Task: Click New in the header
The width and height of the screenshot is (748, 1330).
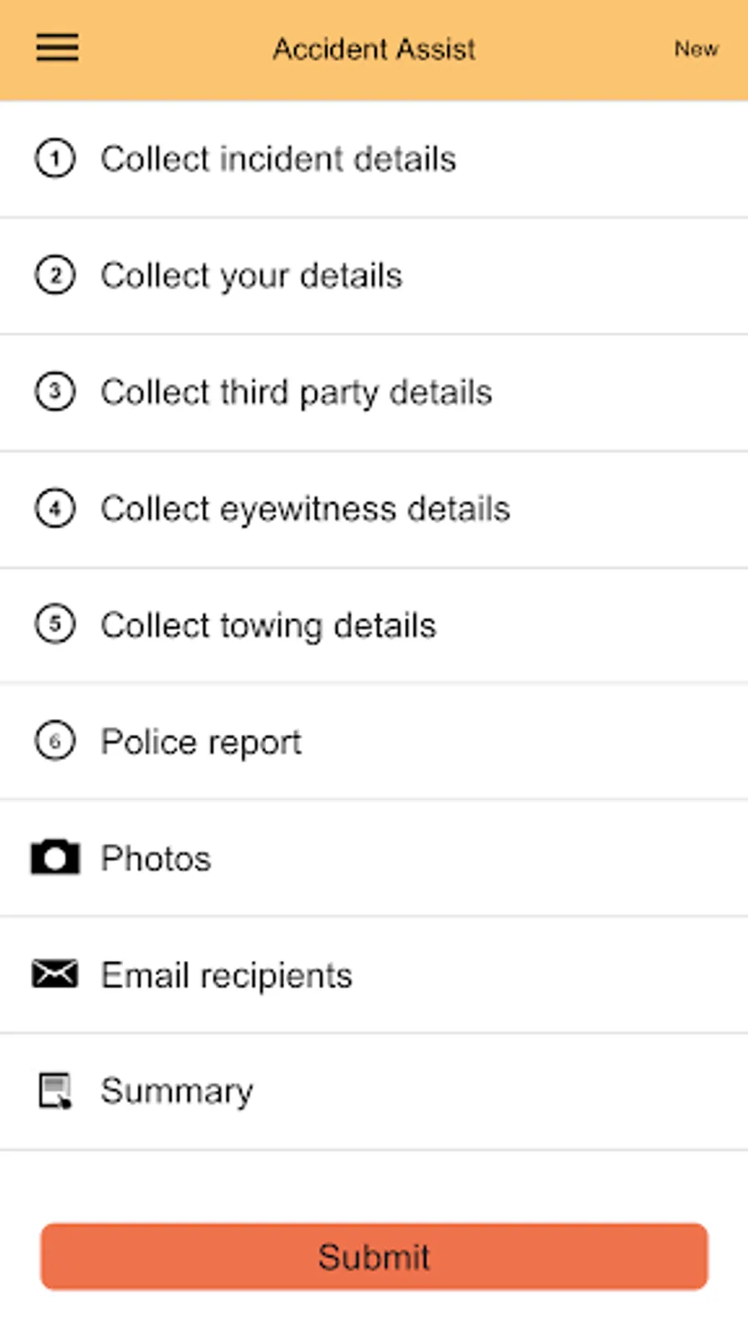Action: click(x=696, y=49)
